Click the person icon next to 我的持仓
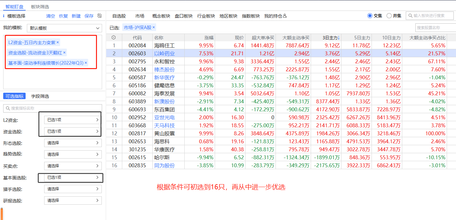This screenshot has height=220, width=456. [x=285, y=16]
